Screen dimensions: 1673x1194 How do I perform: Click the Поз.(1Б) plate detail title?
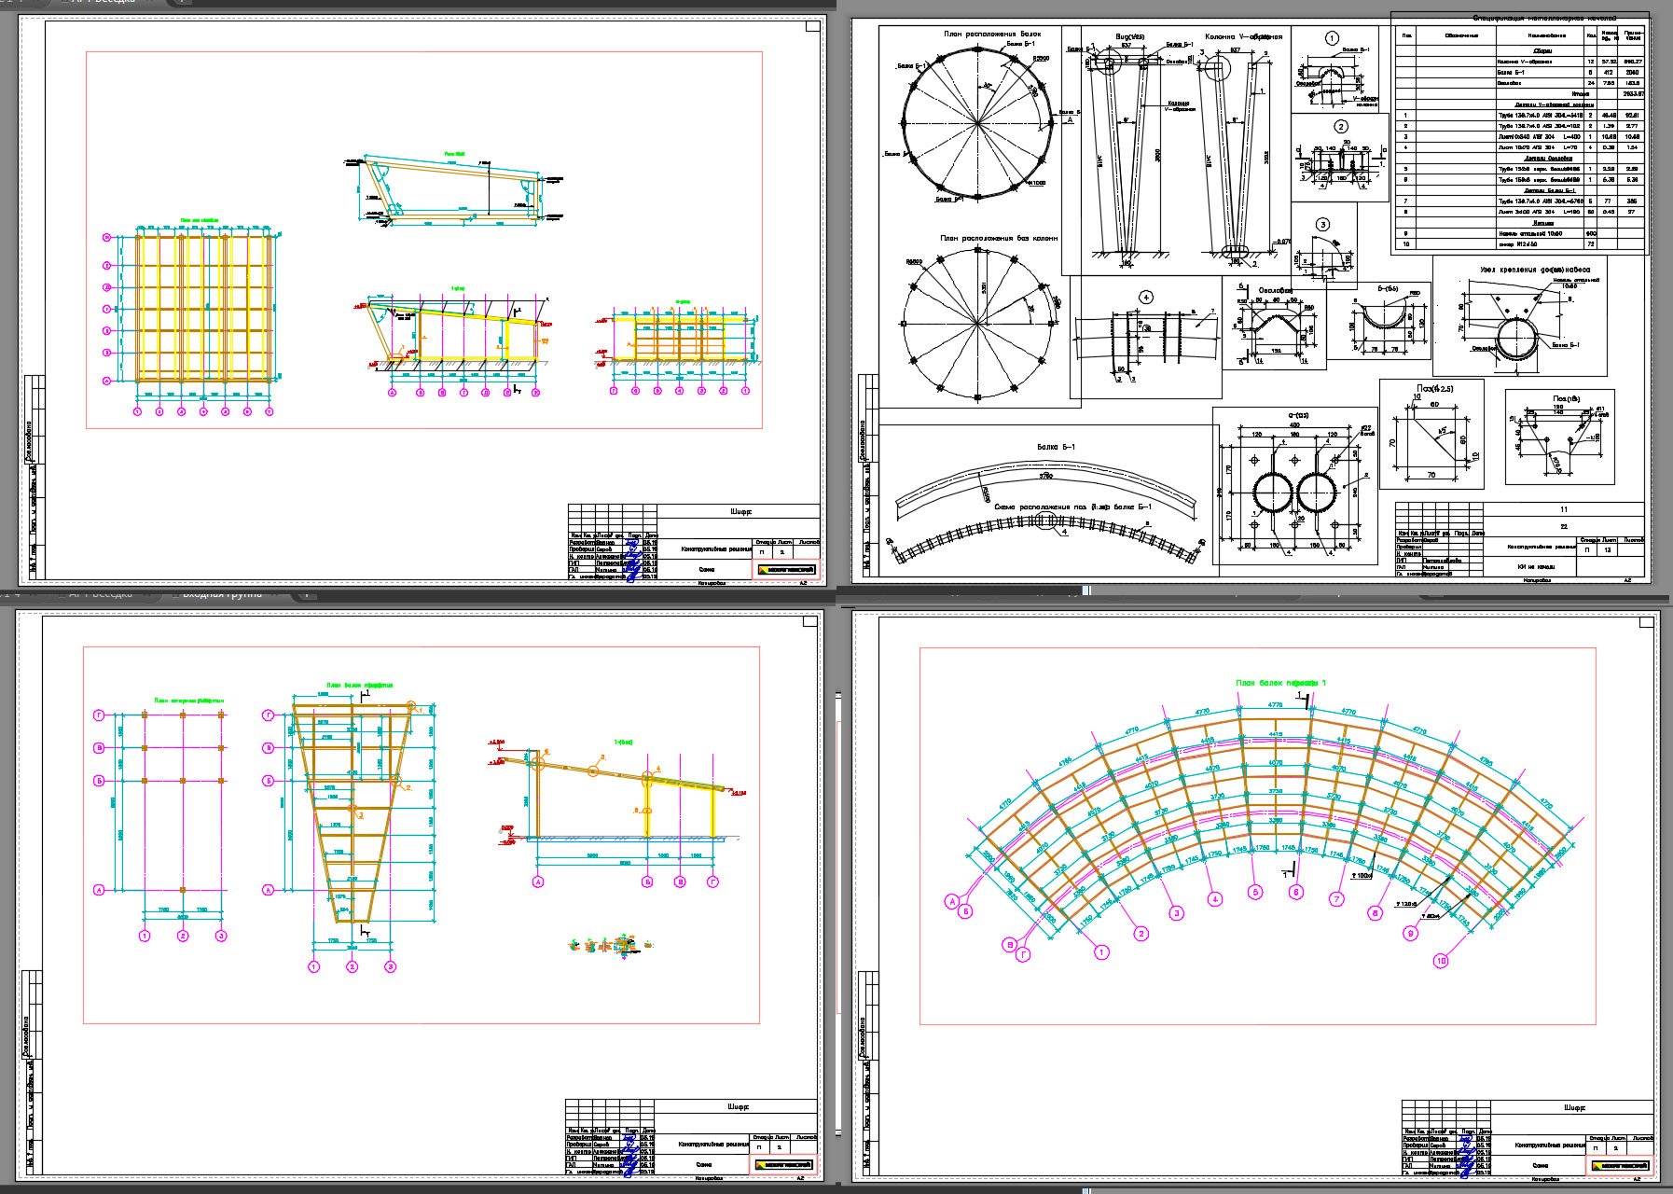point(1566,398)
